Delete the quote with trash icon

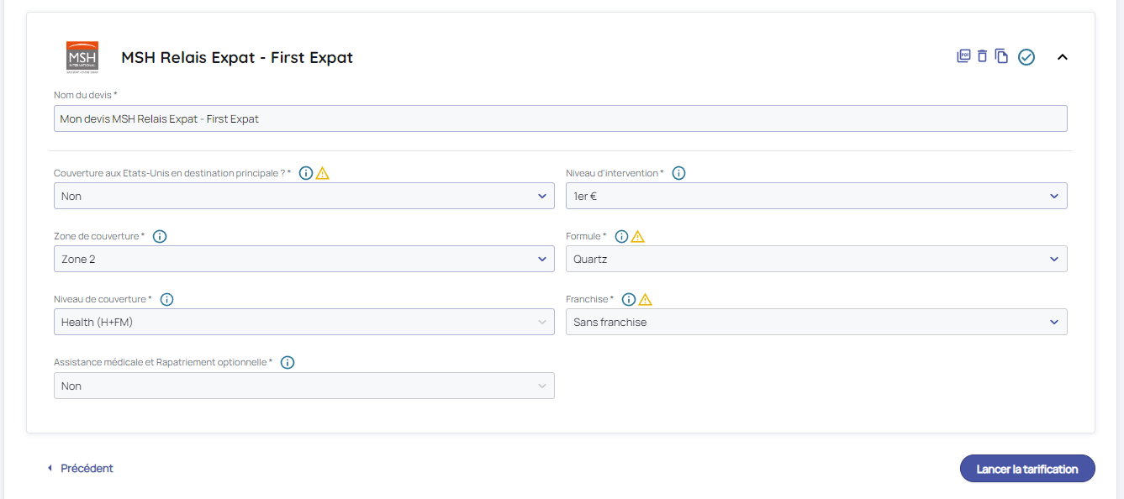(x=982, y=56)
